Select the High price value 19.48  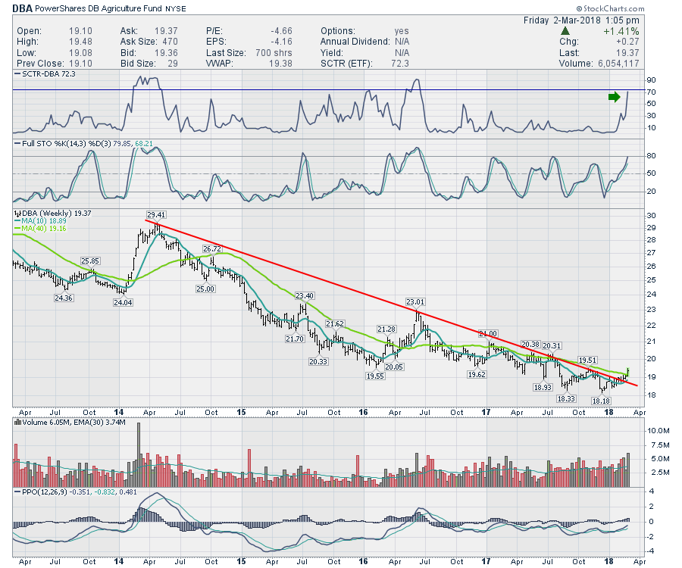click(80, 42)
